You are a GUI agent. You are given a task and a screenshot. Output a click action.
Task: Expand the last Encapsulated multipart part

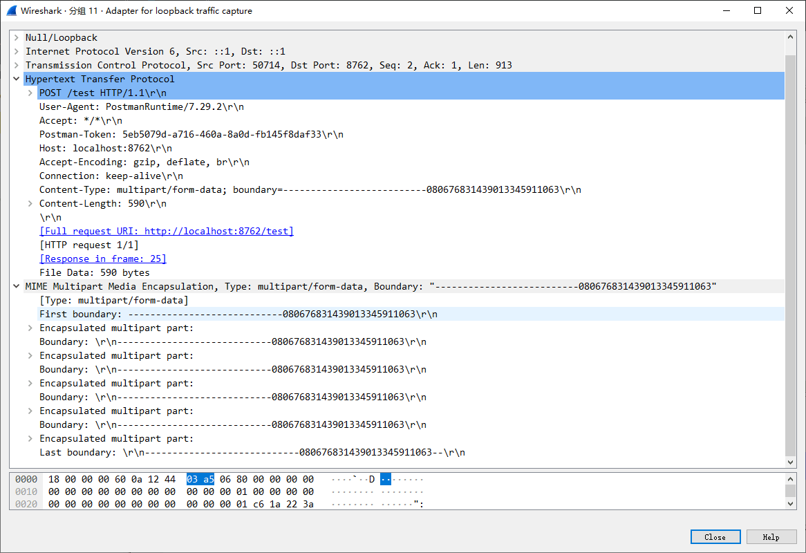coord(30,438)
